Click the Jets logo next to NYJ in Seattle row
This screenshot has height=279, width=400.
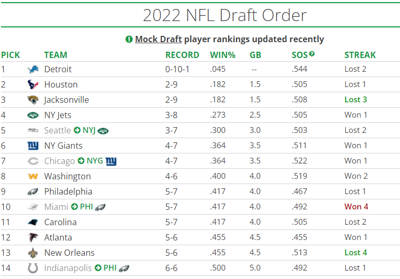(103, 131)
